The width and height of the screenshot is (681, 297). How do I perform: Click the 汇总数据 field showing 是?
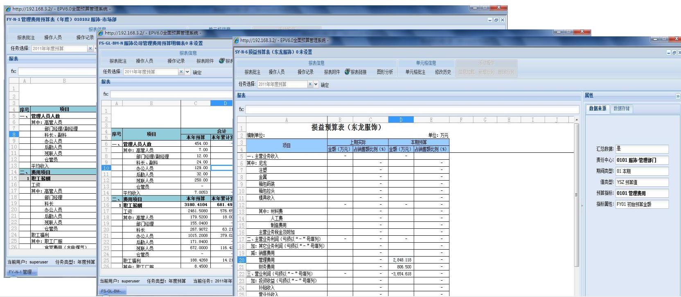tap(642, 149)
